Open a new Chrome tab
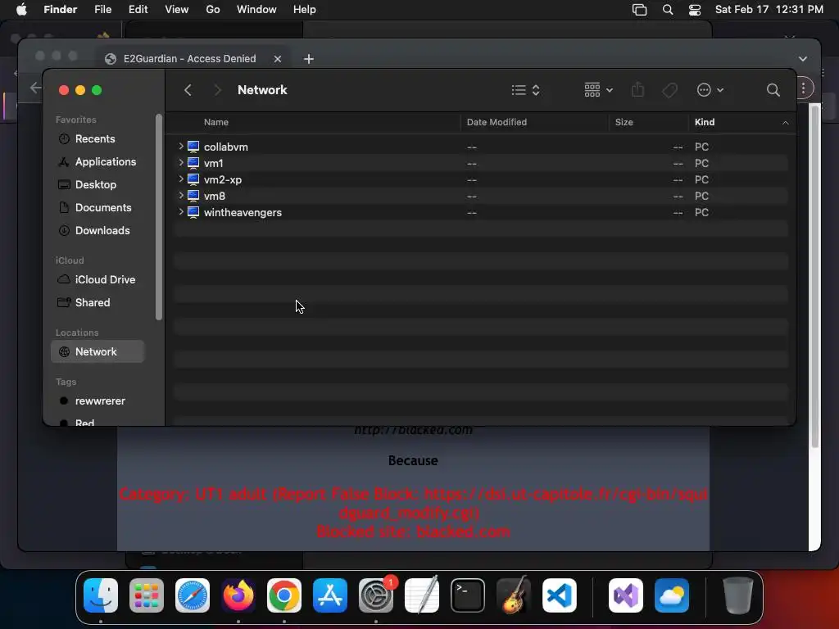This screenshot has width=839, height=629. pos(309,59)
